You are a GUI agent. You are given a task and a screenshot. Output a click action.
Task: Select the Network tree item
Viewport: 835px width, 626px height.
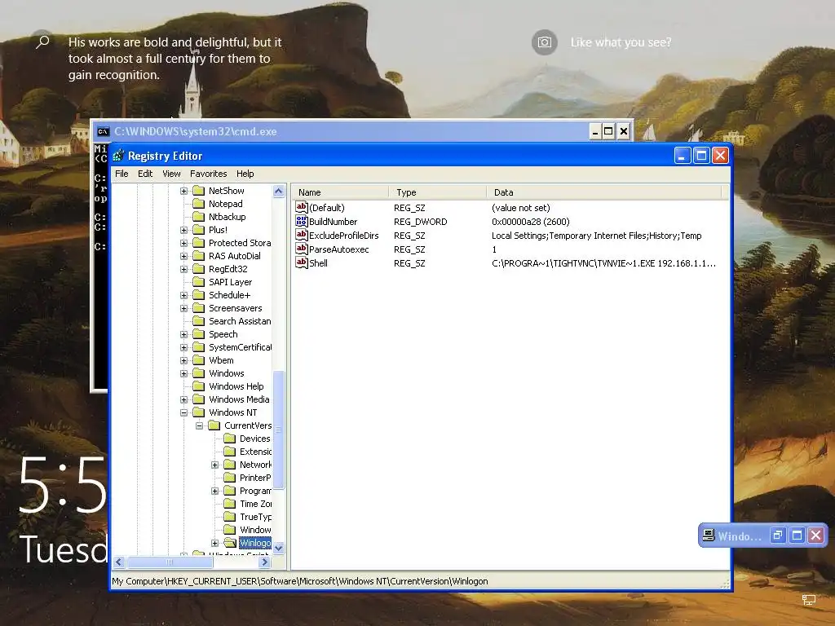pyautogui.click(x=255, y=465)
